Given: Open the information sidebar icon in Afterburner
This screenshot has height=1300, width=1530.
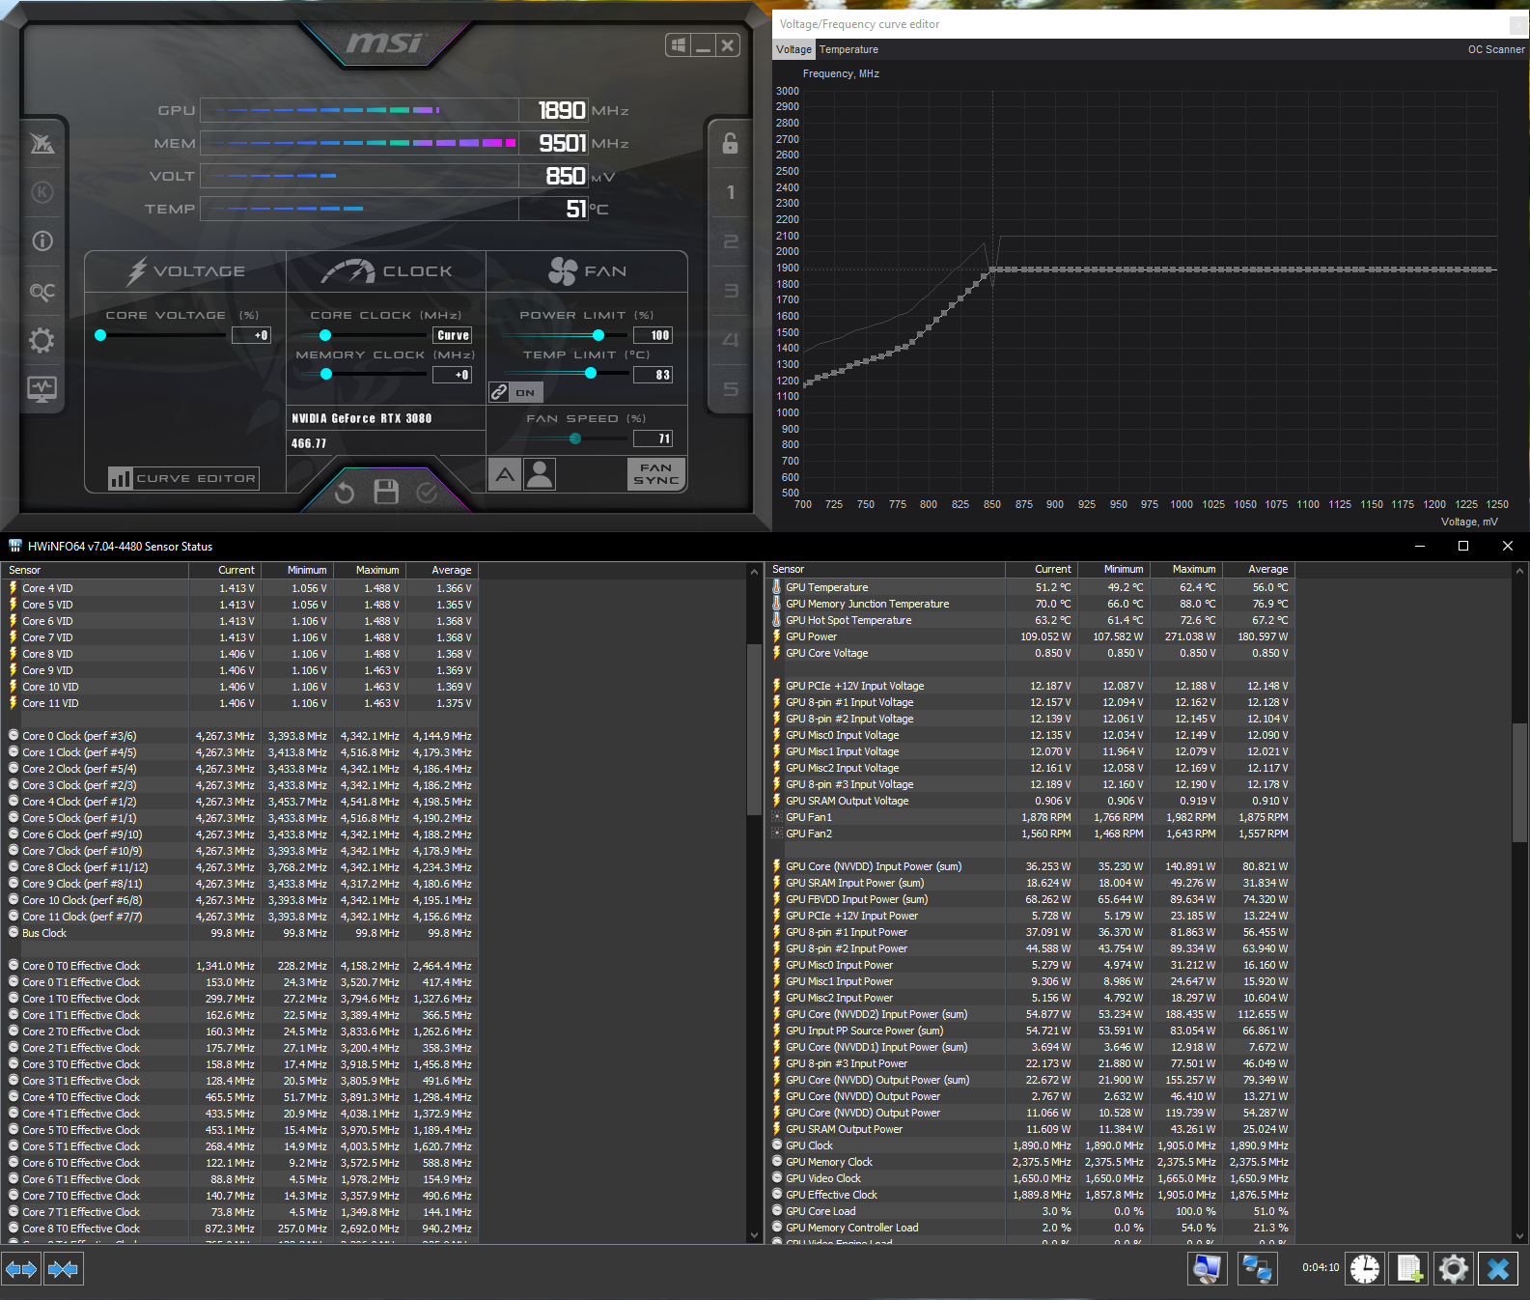Looking at the screenshot, I should click(42, 241).
